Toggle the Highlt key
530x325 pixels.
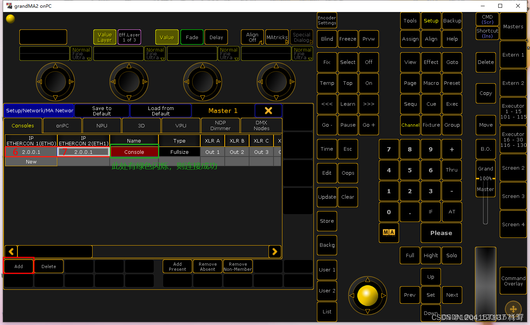click(431, 256)
